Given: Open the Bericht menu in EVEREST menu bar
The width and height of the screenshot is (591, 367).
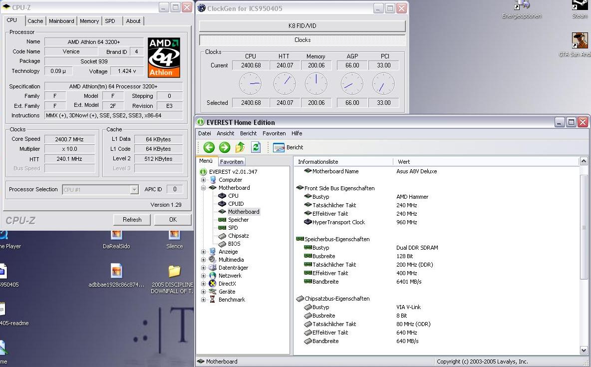Looking at the screenshot, I should pyautogui.click(x=249, y=133).
